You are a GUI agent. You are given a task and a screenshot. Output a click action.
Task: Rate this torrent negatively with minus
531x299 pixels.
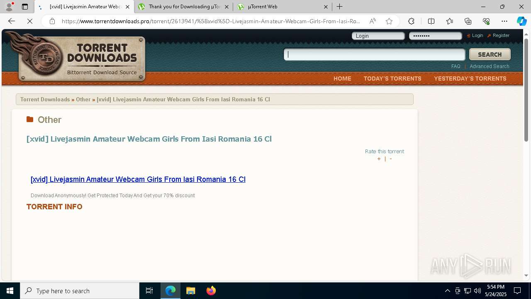(391, 159)
